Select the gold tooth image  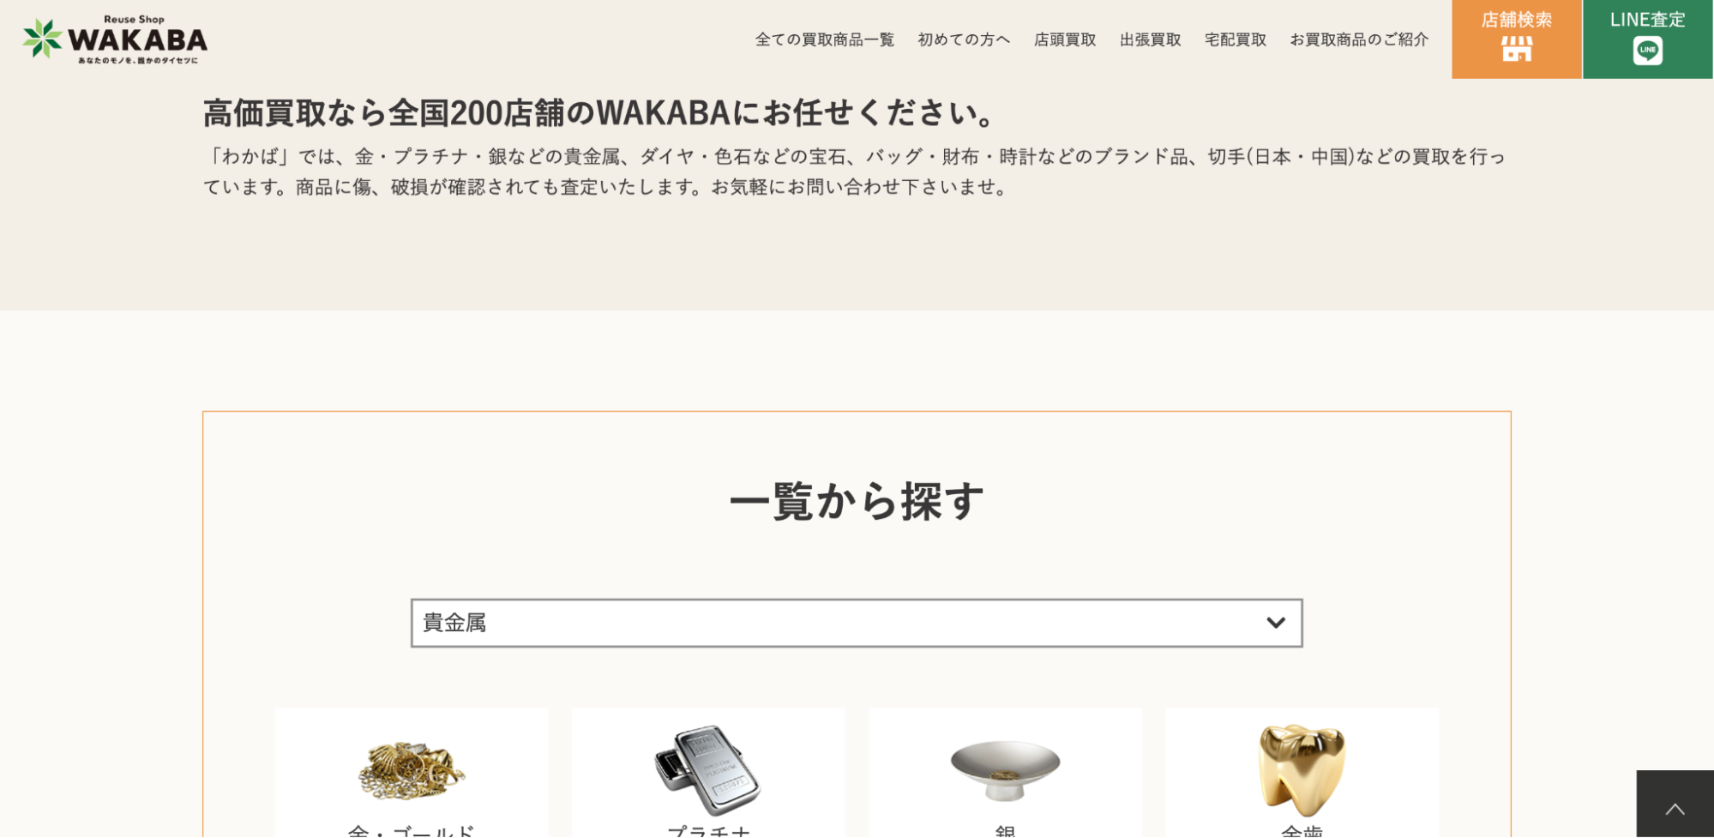[1302, 769]
